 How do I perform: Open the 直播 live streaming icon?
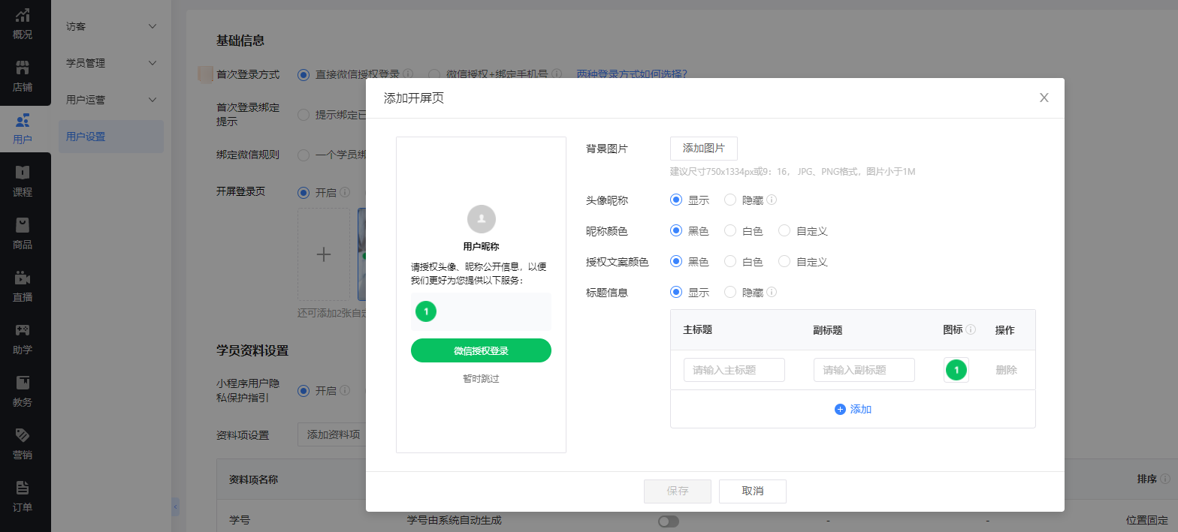click(x=23, y=287)
